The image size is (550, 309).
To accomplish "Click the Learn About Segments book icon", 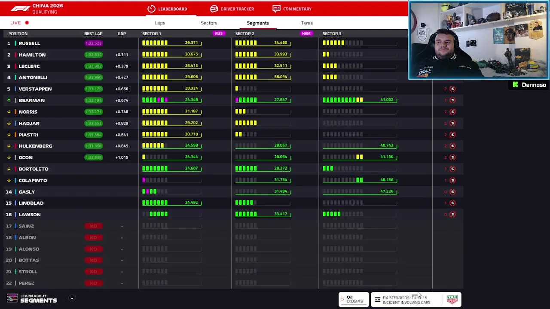I will 12,298.
